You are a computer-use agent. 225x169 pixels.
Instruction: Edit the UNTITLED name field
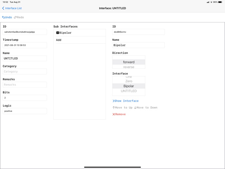[25, 58]
